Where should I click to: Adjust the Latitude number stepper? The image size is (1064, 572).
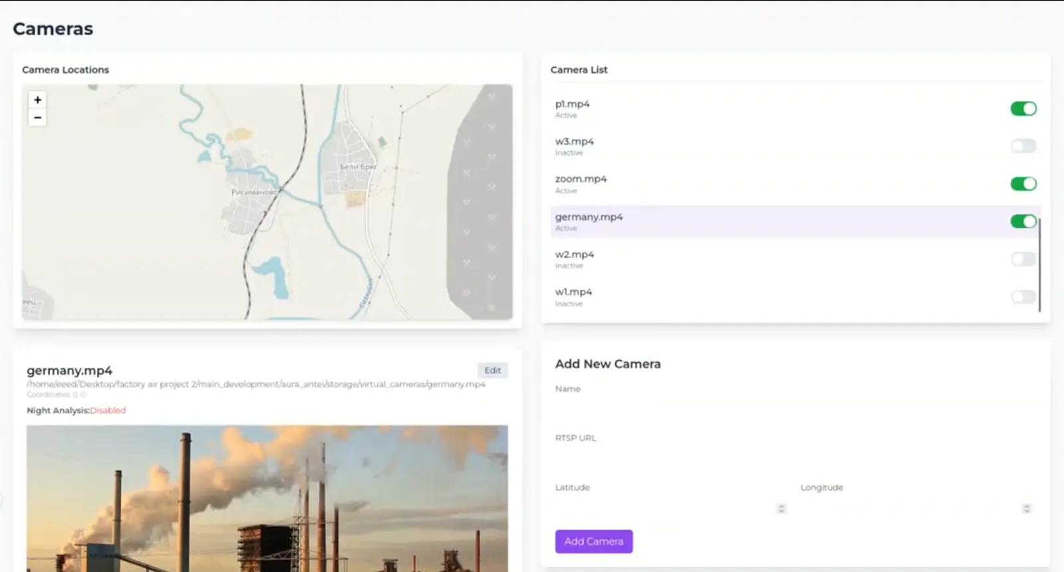point(781,509)
